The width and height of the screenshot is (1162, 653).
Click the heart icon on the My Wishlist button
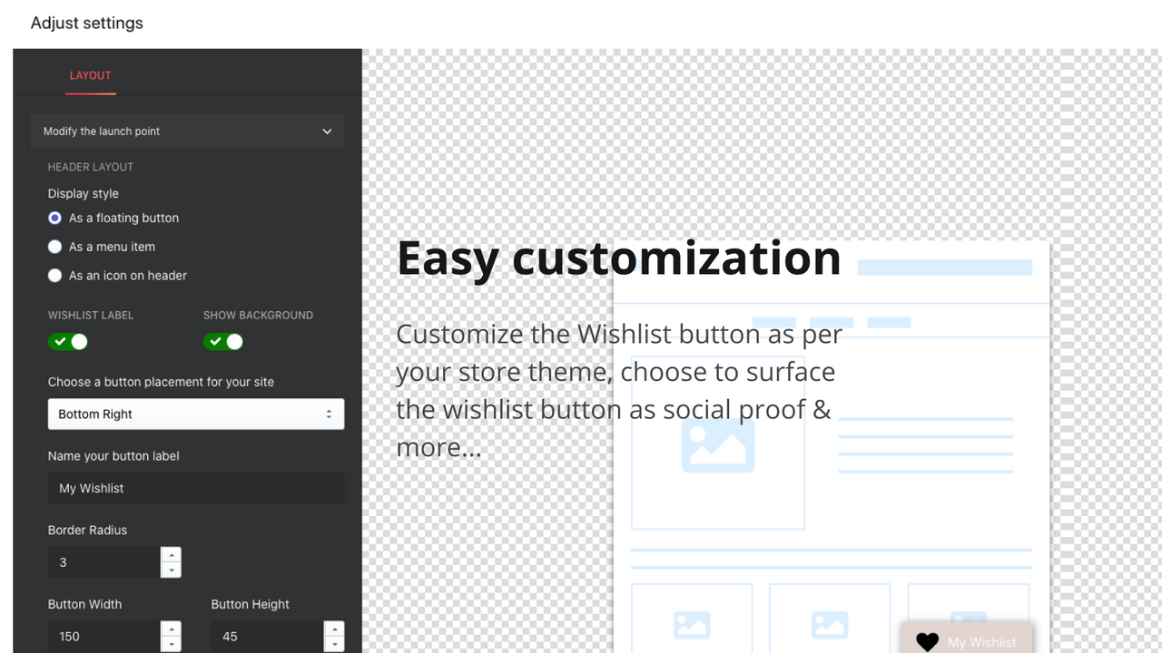(927, 641)
